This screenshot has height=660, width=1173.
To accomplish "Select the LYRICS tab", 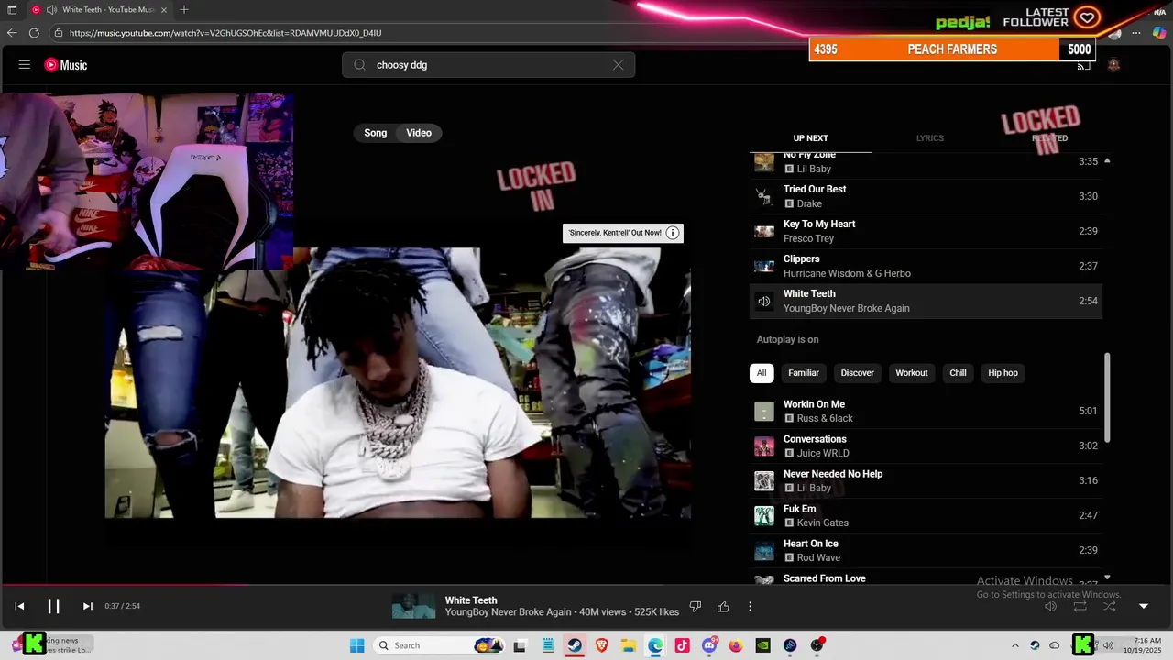I will [x=929, y=138].
